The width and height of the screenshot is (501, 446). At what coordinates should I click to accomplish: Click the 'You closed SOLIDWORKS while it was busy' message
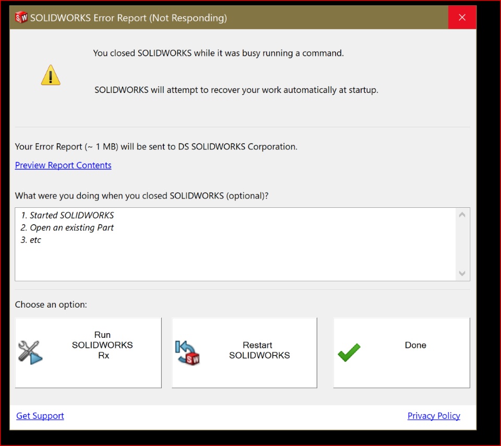tap(219, 53)
